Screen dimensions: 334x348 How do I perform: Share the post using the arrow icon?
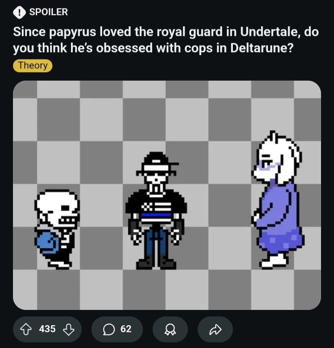[215, 329]
